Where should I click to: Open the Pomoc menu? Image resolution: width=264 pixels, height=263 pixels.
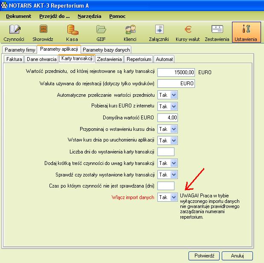(x=117, y=16)
